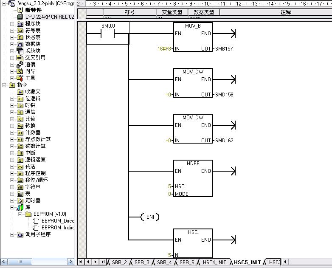The image size is (332, 268).
Task: Click the 逻辑运算 logic operations icon
Action: click(20, 160)
